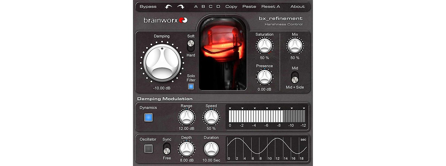This screenshot has height=166, width=446.
Task: Open the About menu item
Action: (297, 7)
